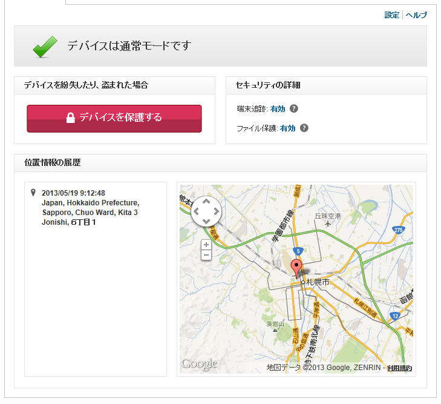Image resolution: width=441 pixels, height=404 pixels.
Task: Click the route 5 shield on map
Action: click(x=298, y=251)
